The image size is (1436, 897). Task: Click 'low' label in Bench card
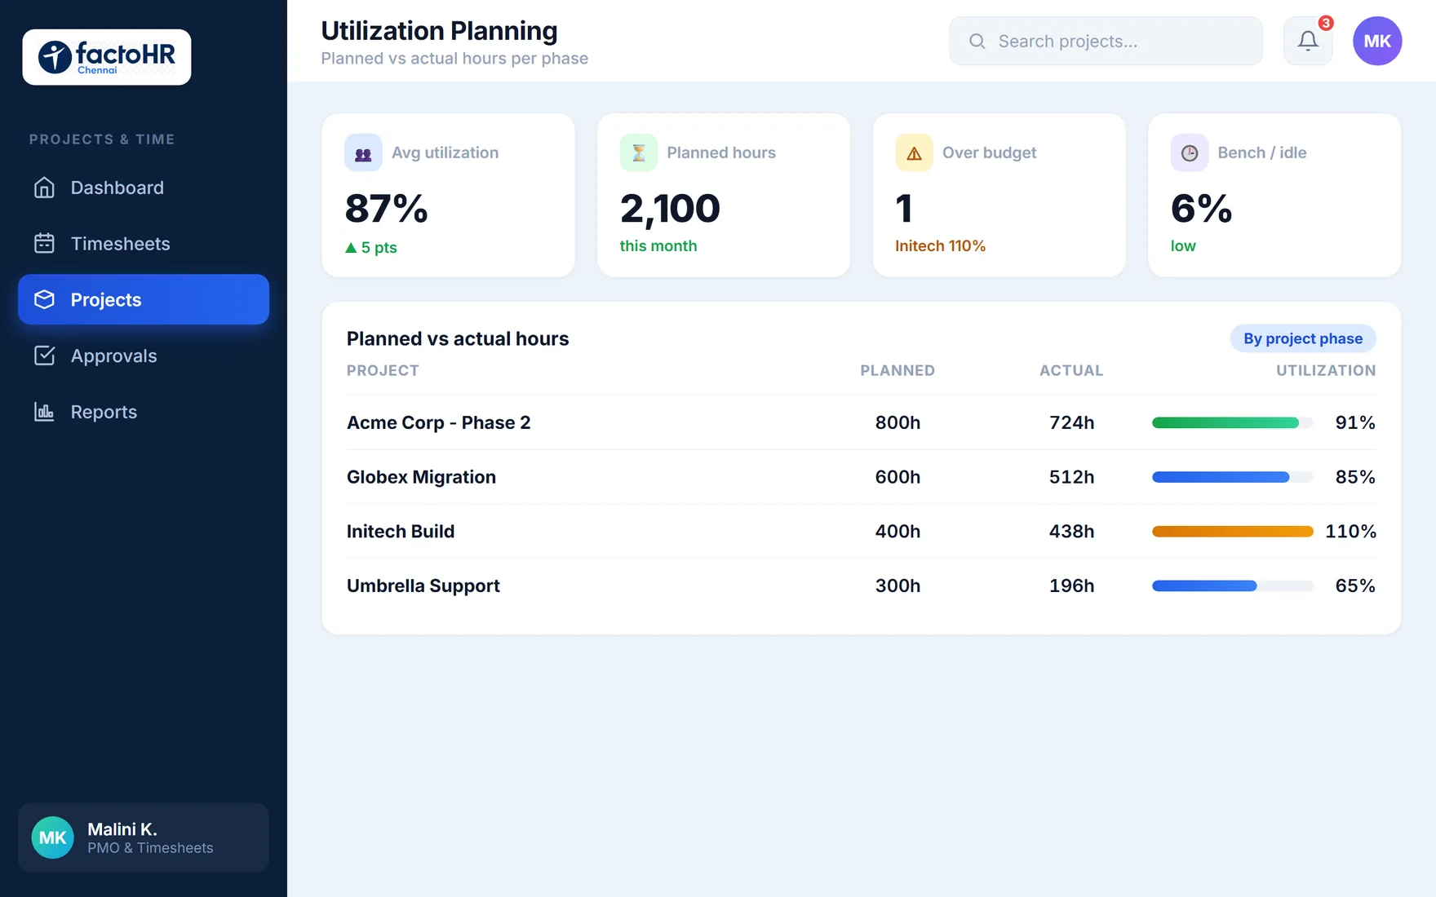(x=1183, y=246)
